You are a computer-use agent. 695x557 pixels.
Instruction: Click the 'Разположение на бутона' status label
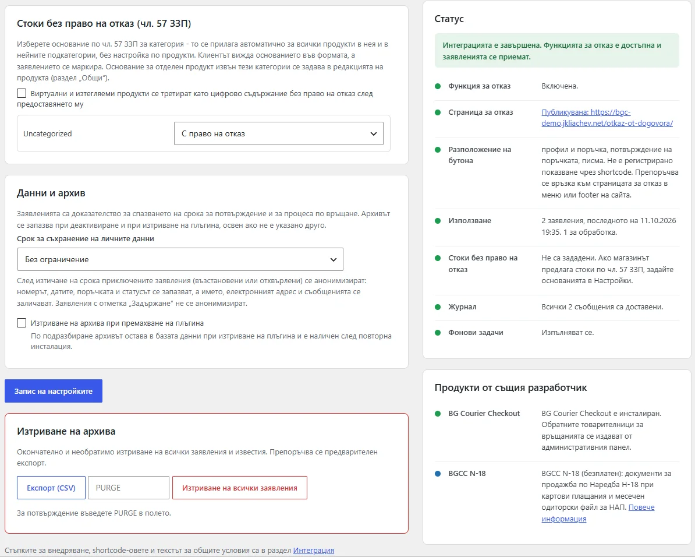(480, 155)
